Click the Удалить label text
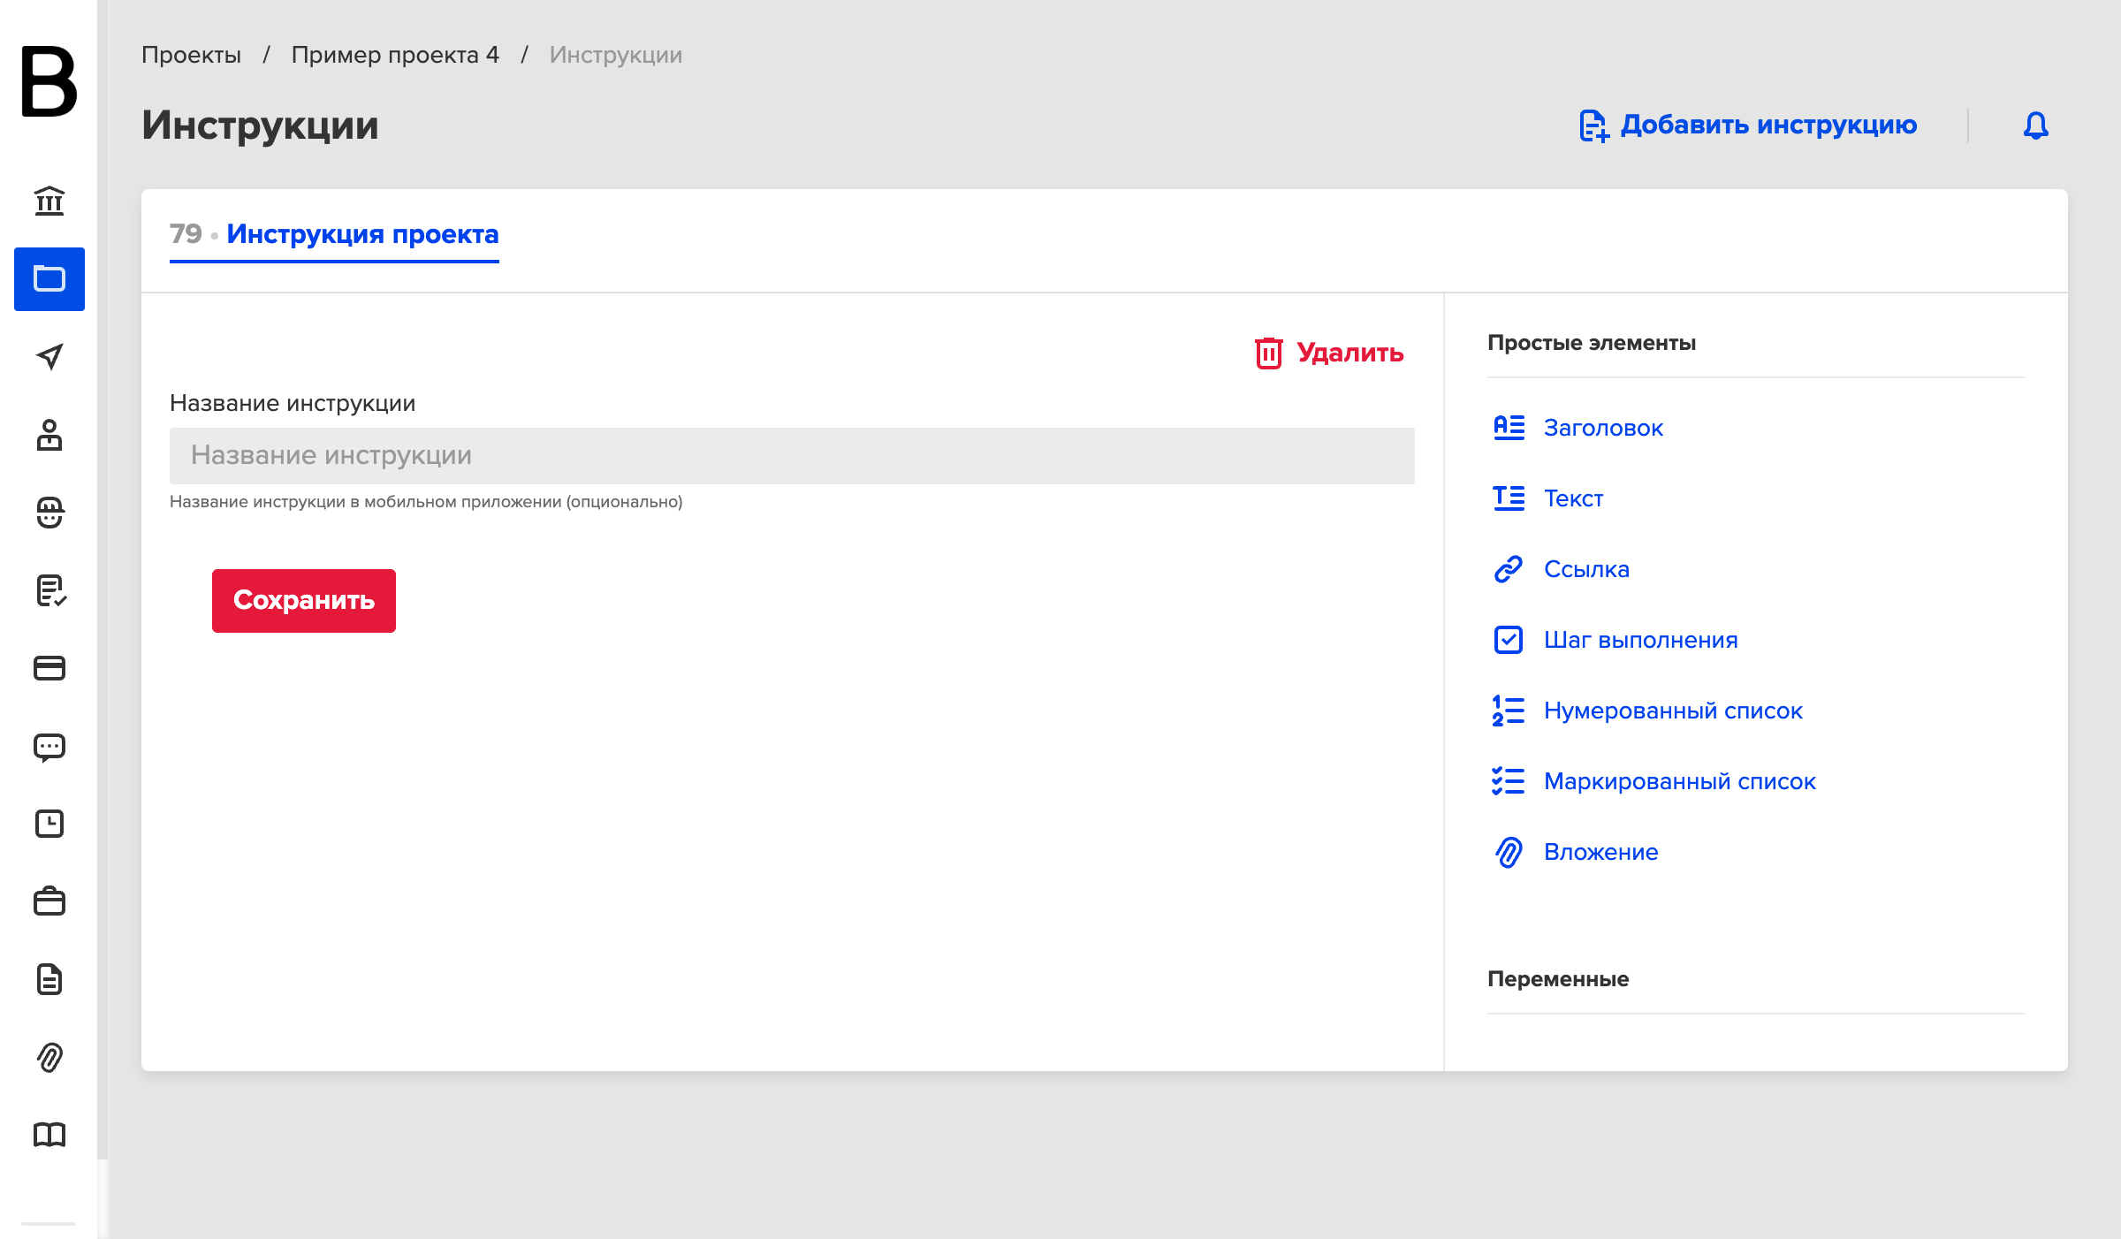The image size is (2121, 1239). (x=1350, y=353)
